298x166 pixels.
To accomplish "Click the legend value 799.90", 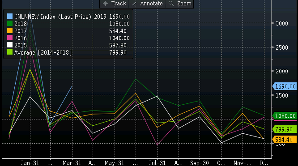I will pyautogui.click(x=118, y=52).
